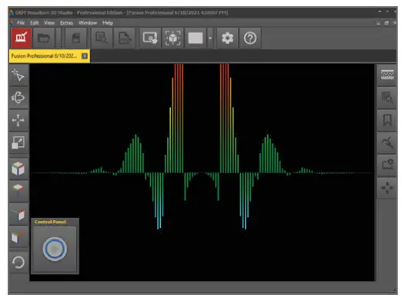Open the Window menu
The height and width of the screenshot is (301, 402).
tap(88, 23)
